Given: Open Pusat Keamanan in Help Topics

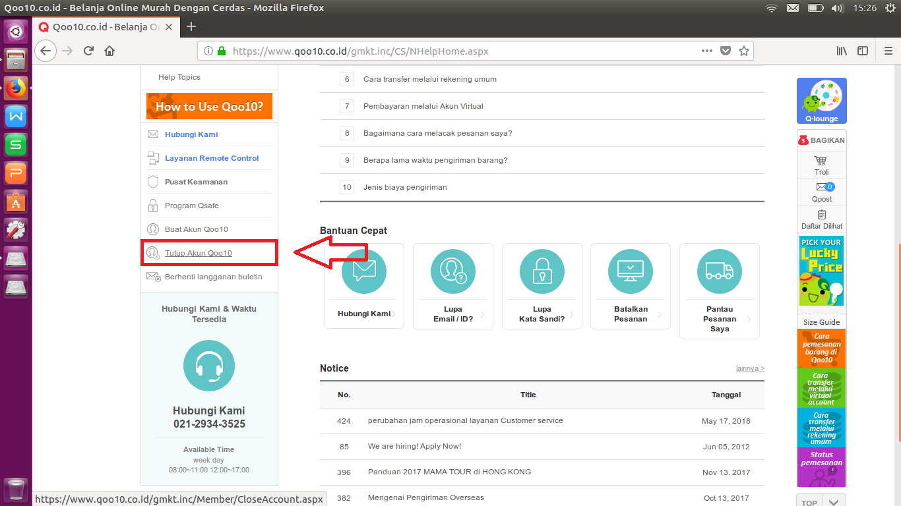Looking at the screenshot, I should (x=196, y=182).
